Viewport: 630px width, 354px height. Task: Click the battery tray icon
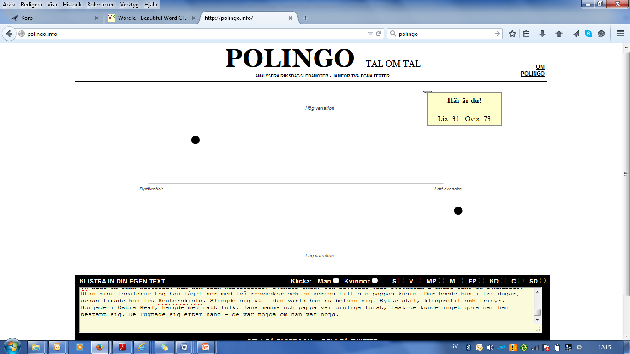(x=557, y=347)
